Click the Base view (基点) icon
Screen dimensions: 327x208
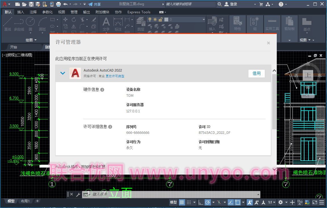tap(307, 24)
